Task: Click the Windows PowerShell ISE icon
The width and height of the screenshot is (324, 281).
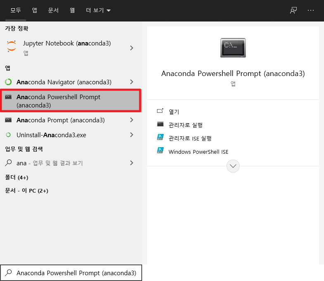Action: [160, 150]
